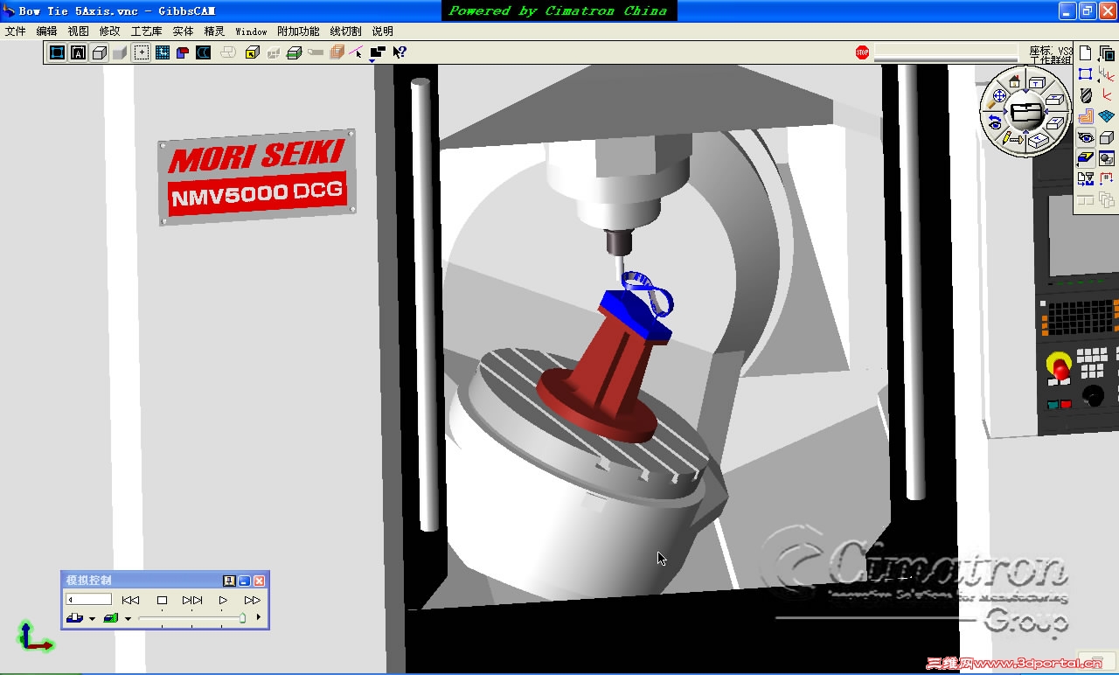1119x675 pixels.
Task: Open the 实体 menu
Action: pos(184,31)
